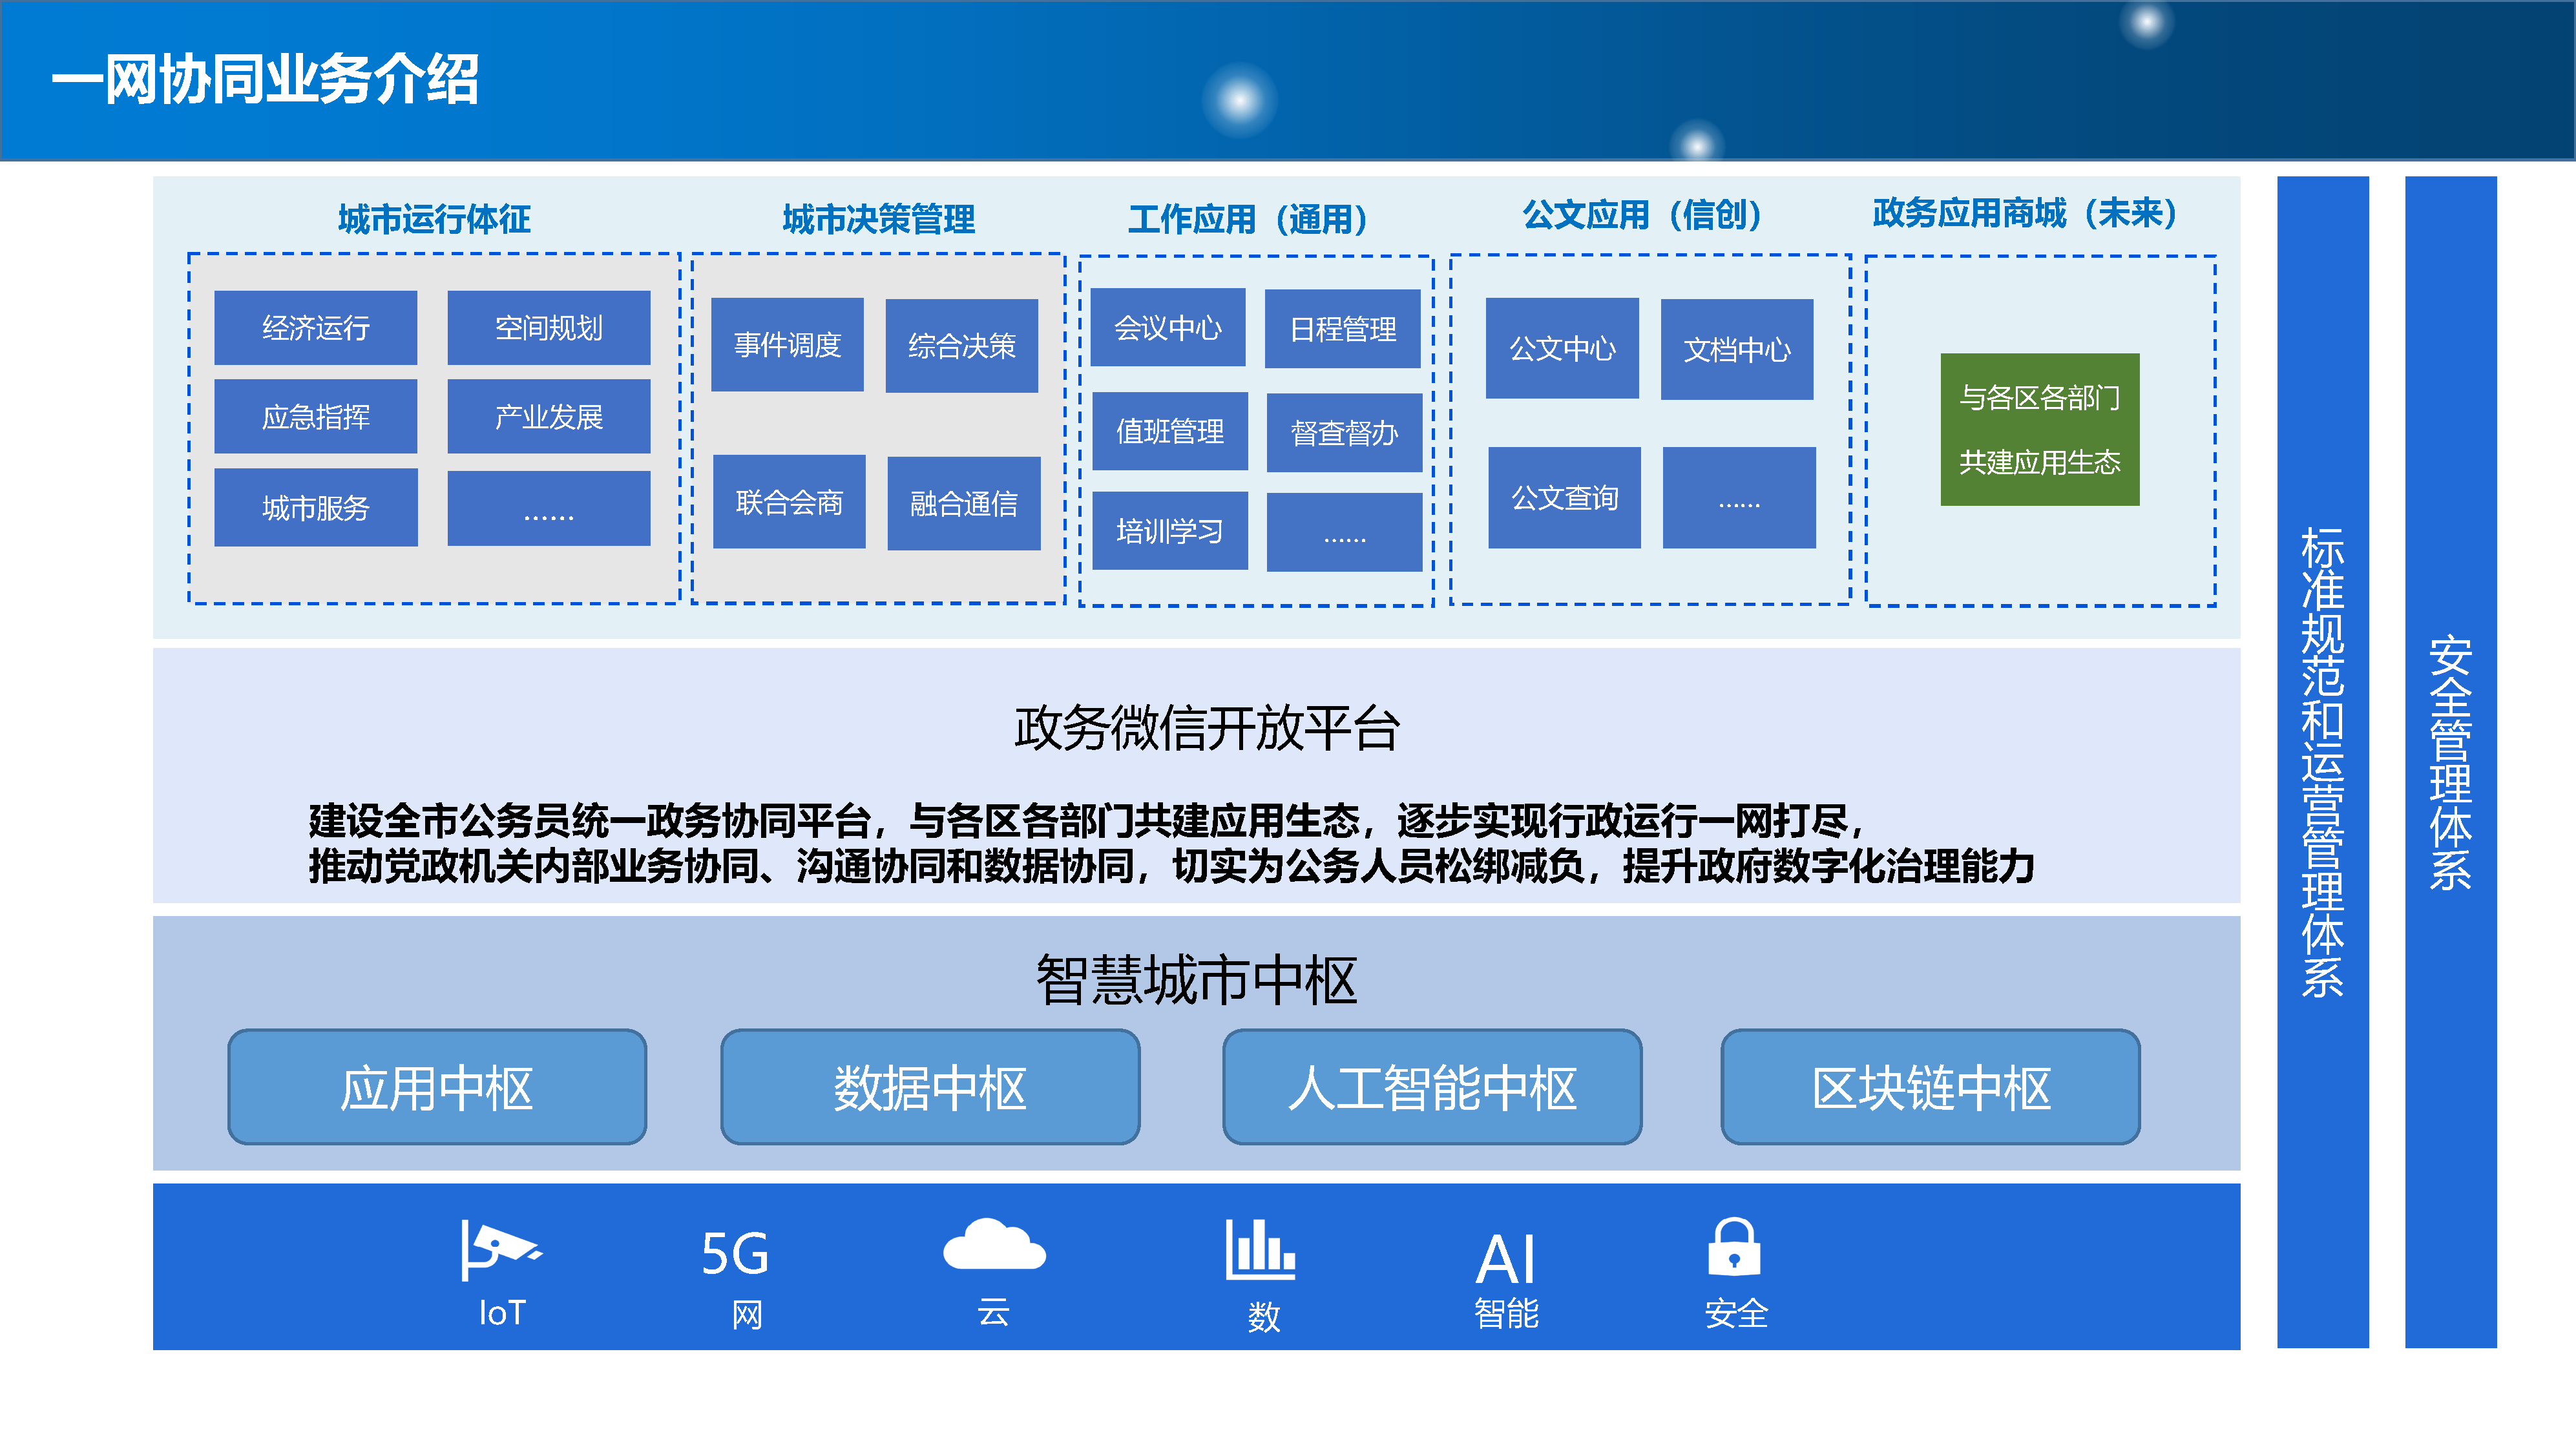Select the 数据中枢 rounded box

tap(930, 1087)
